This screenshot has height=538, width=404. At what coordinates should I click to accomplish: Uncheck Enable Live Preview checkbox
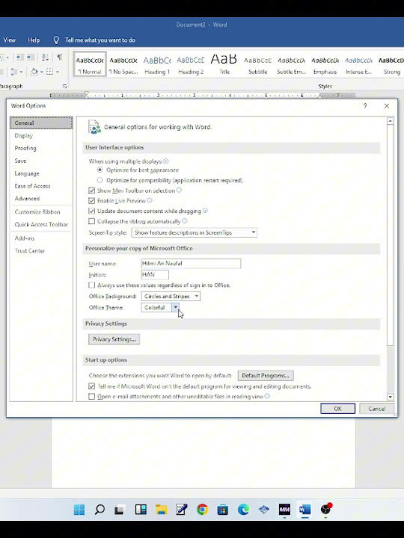coord(91,201)
